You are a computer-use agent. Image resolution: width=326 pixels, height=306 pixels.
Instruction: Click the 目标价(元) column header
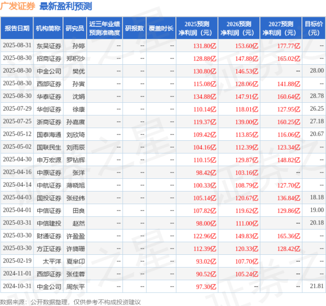(x=313, y=28)
